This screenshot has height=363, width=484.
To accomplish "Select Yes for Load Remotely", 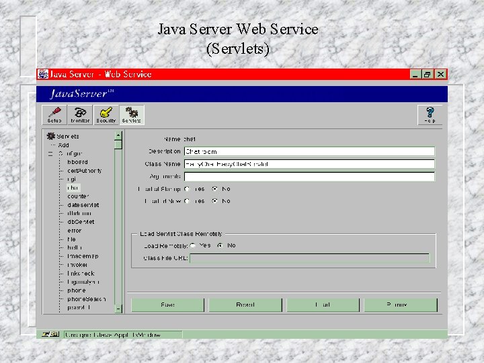I will pyautogui.click(x=193, y=246).
